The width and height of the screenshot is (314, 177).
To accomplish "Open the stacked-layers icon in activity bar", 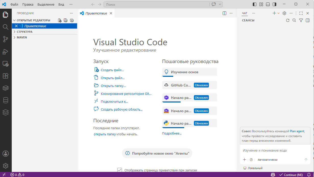I will click(x=6, y=112).
